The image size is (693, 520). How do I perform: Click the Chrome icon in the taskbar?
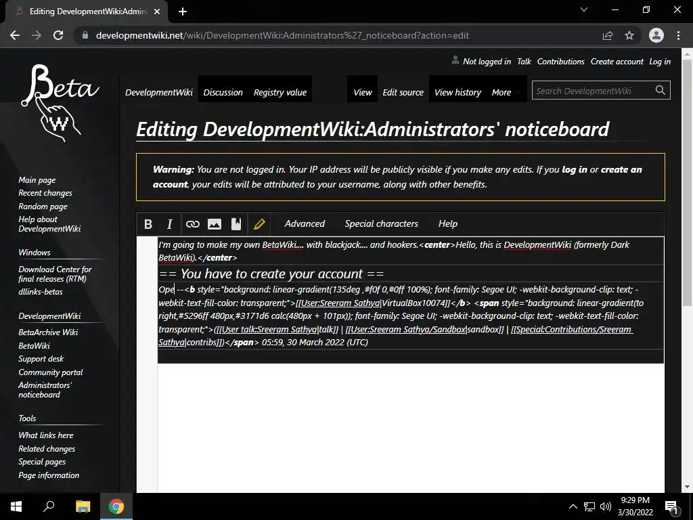(116, 506)
